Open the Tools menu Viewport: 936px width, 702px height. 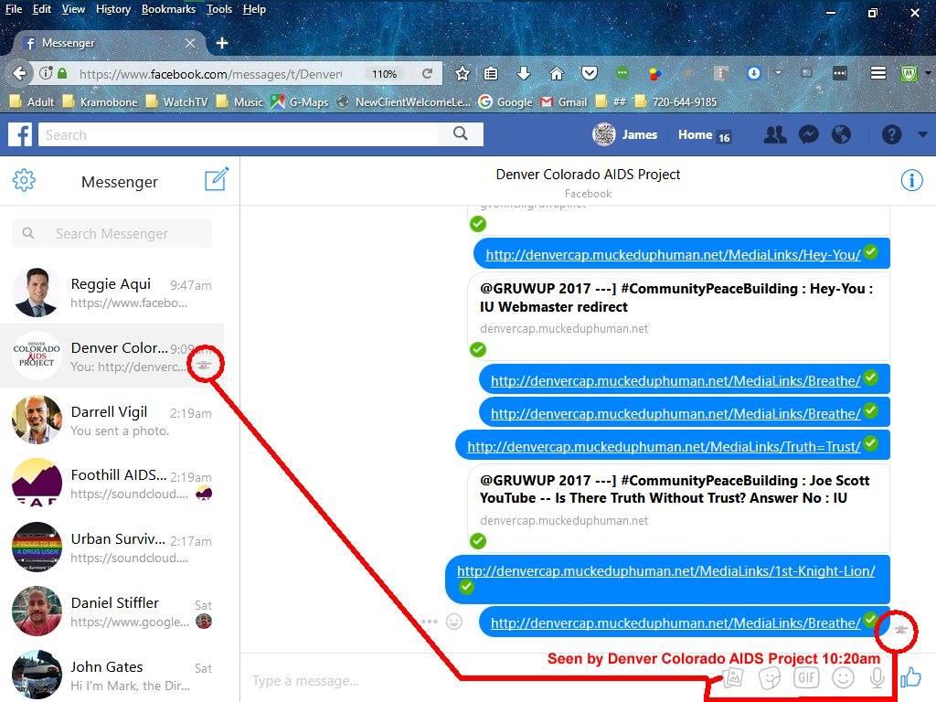coord(219,9)
